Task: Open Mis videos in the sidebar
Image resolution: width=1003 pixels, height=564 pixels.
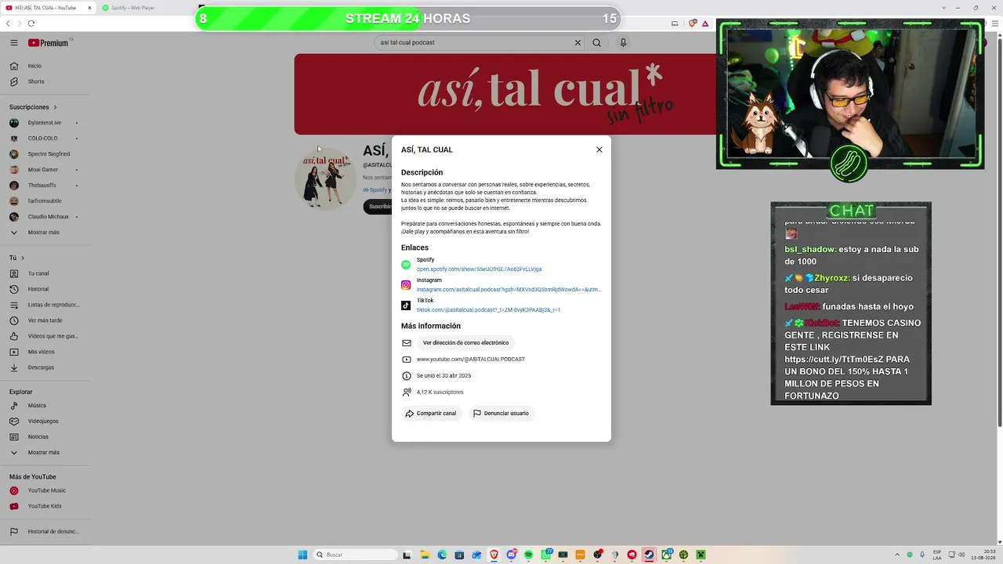Action: 45,352
